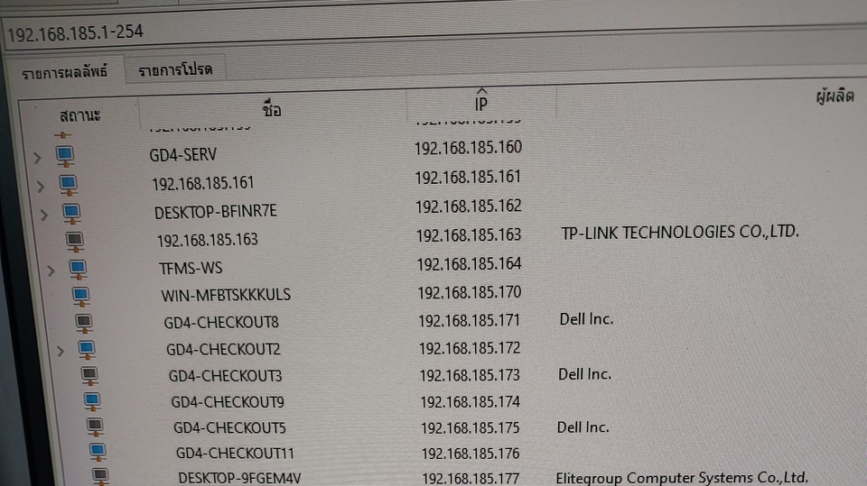
Task: Click the IP range field 192.168.185.1-254
Action: 432,32
